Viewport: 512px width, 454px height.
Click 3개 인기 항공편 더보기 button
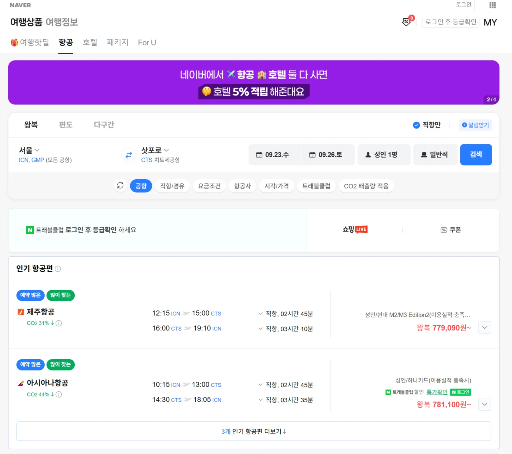click(x=253, y=431)
